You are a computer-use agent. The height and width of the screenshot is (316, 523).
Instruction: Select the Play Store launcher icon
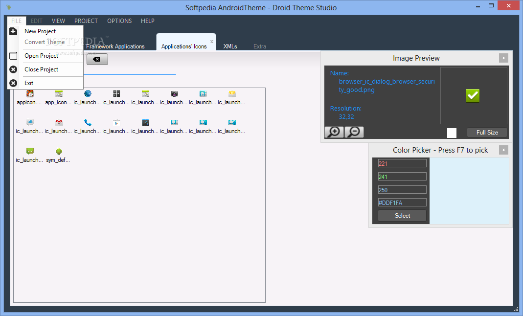click(116, 122)
